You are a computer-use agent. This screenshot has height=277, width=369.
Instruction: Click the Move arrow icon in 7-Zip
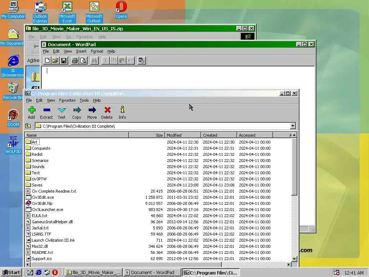pyautogui.click(x=92, y=113)
